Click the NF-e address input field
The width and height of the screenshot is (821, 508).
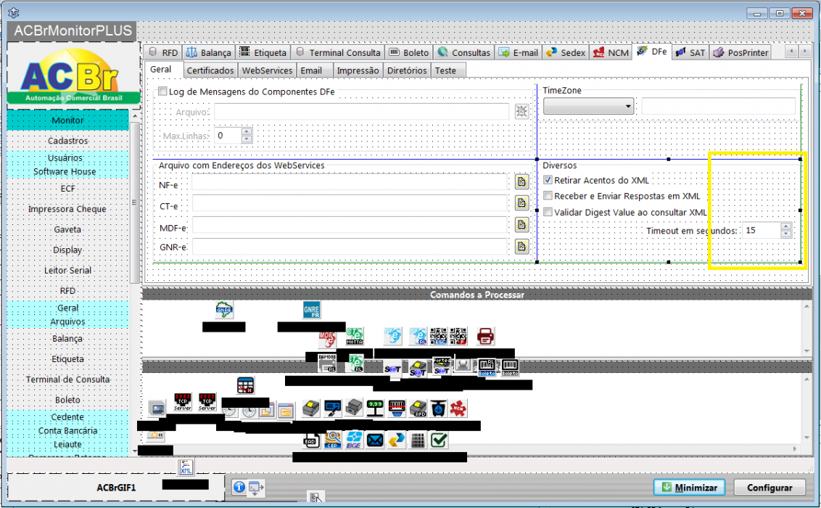click(x=350, y=181)
